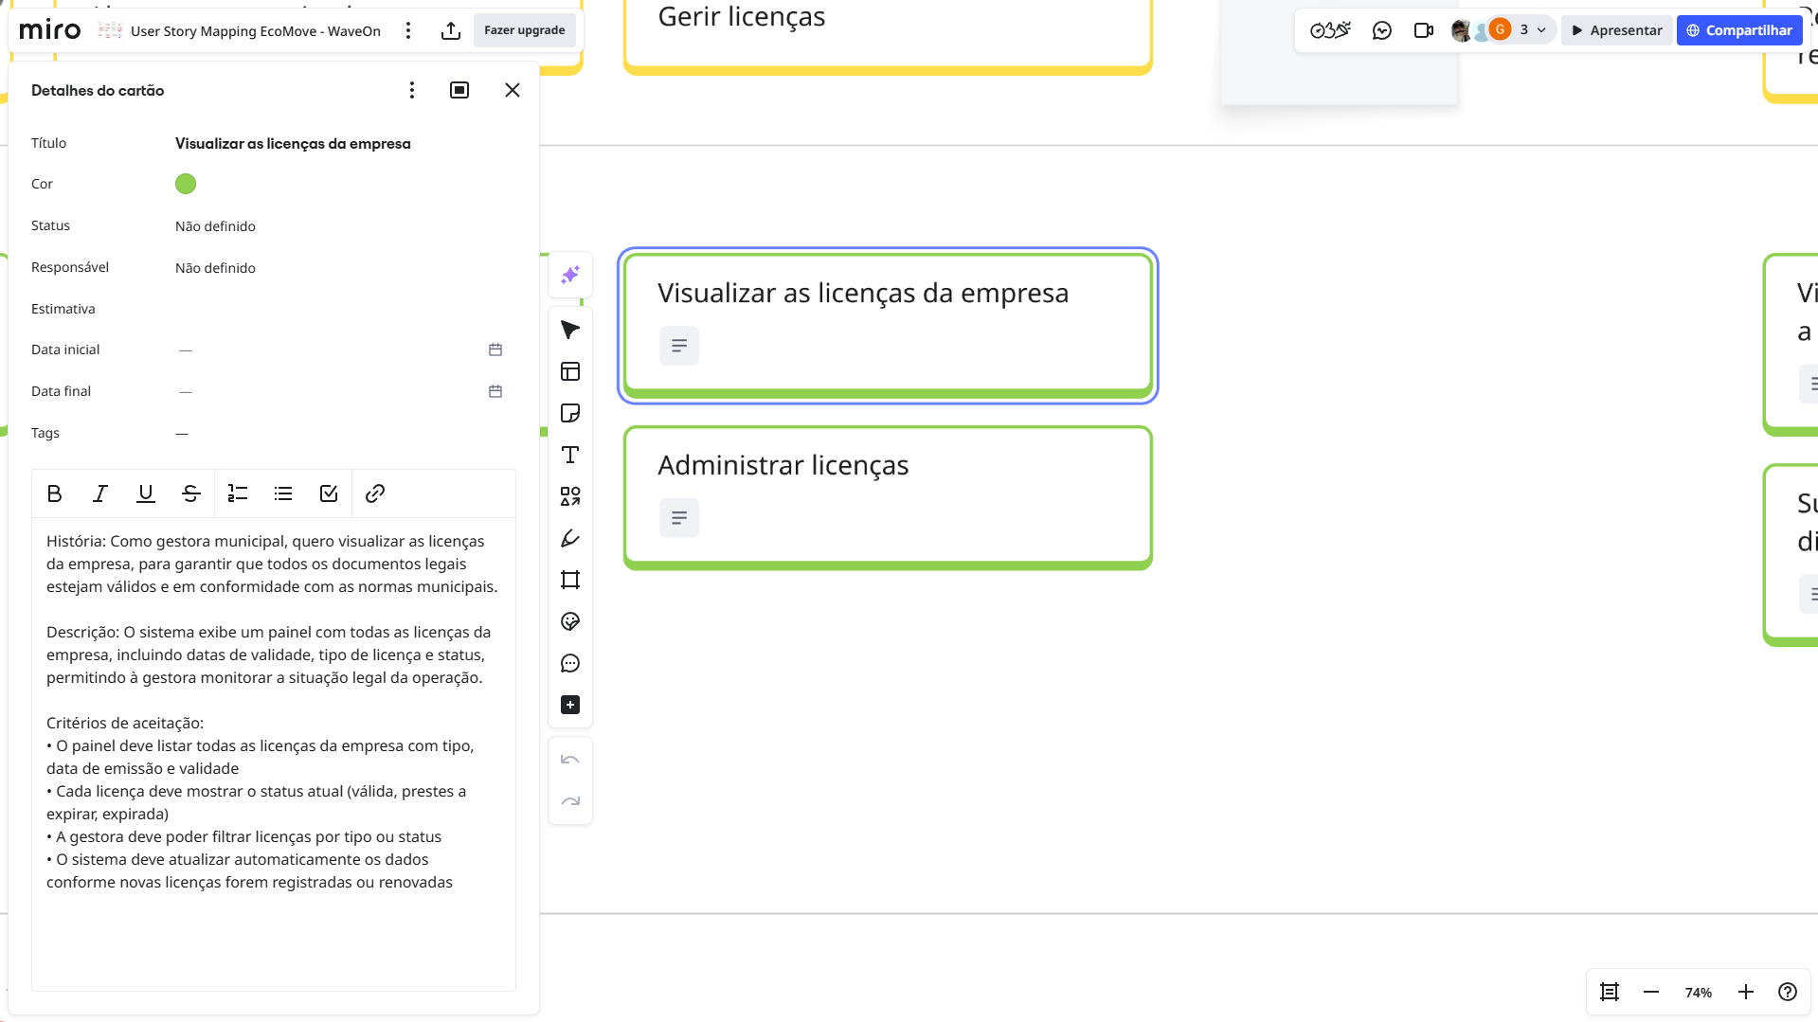Insert a checkbox task list
Screen dimensions: 1818x1022
[x=329, y=493]
